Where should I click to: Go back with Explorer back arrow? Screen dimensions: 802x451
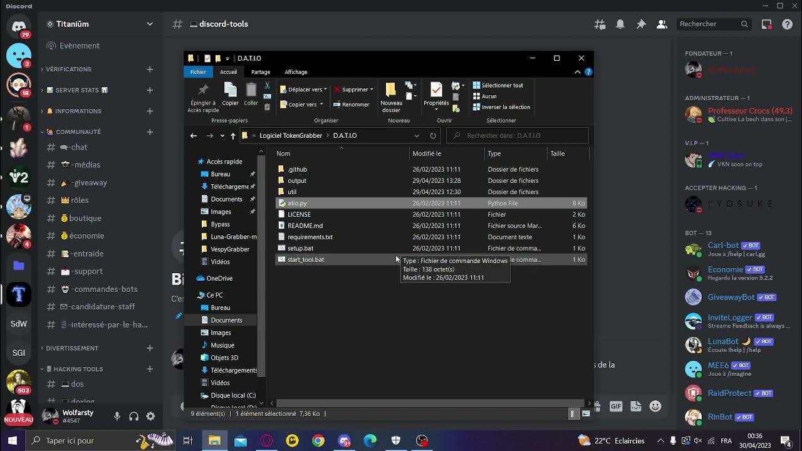coord(194,135)
